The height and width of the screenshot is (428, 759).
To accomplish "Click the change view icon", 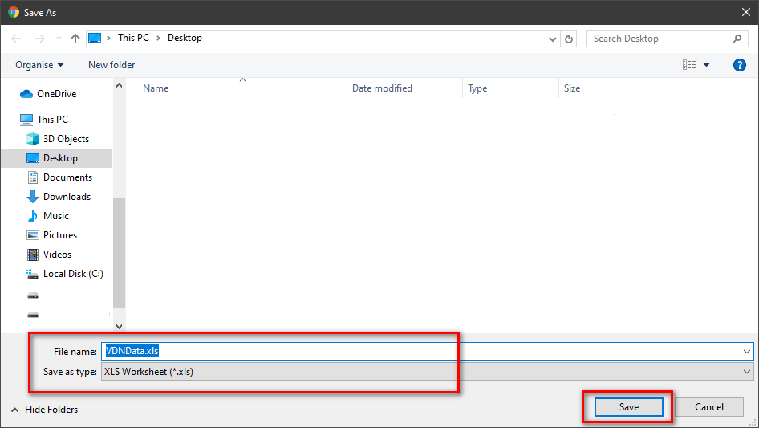I will tap(689, 65).
